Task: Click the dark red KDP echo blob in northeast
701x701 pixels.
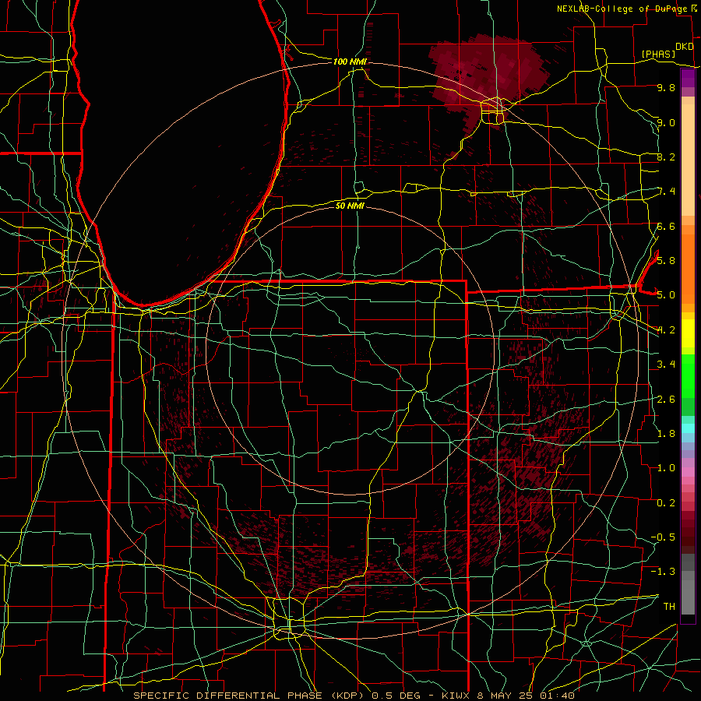Action: [x=488, y=78]
